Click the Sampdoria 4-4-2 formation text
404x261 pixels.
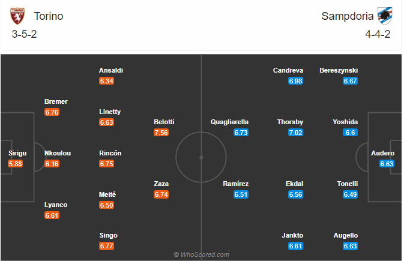pyautogui.click(x=378, y=34)
